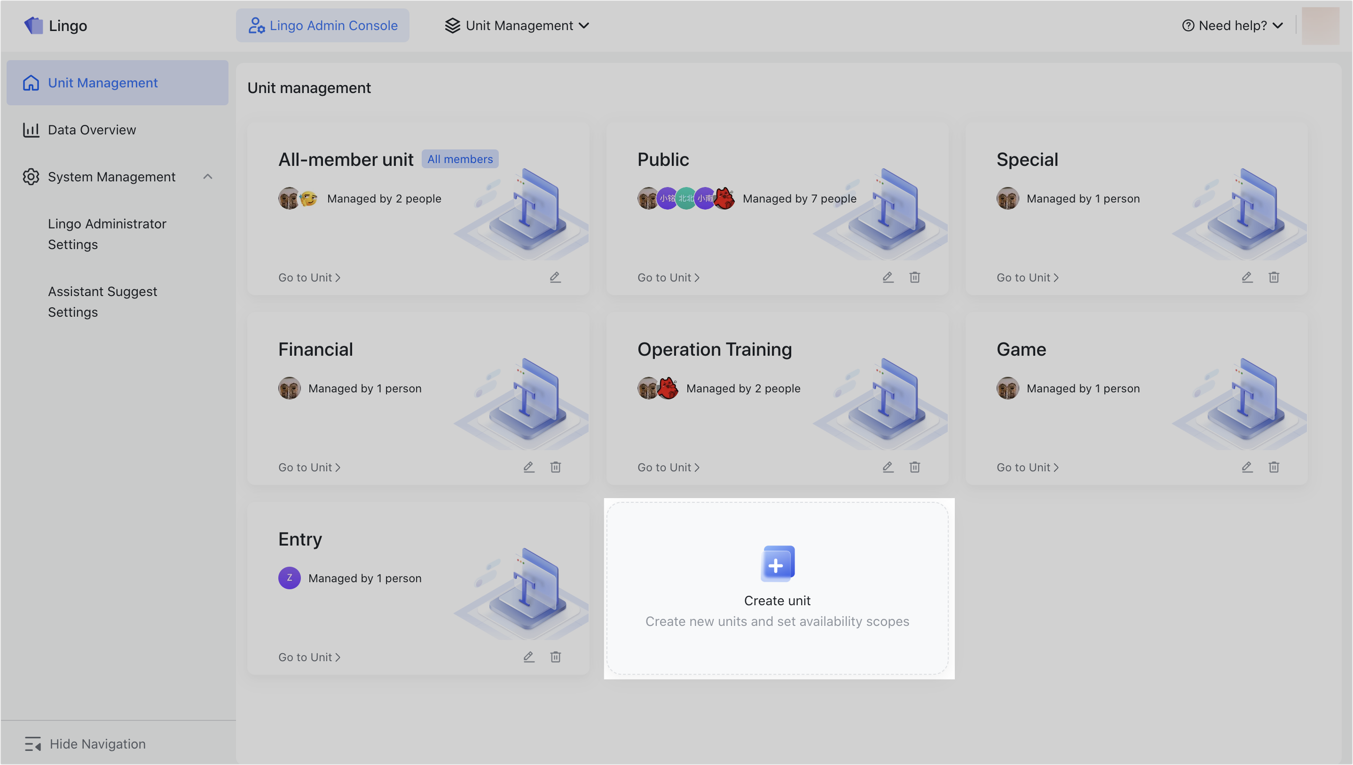
Task: Open Assistant Suggest Settings
Action: pos(102,301)
